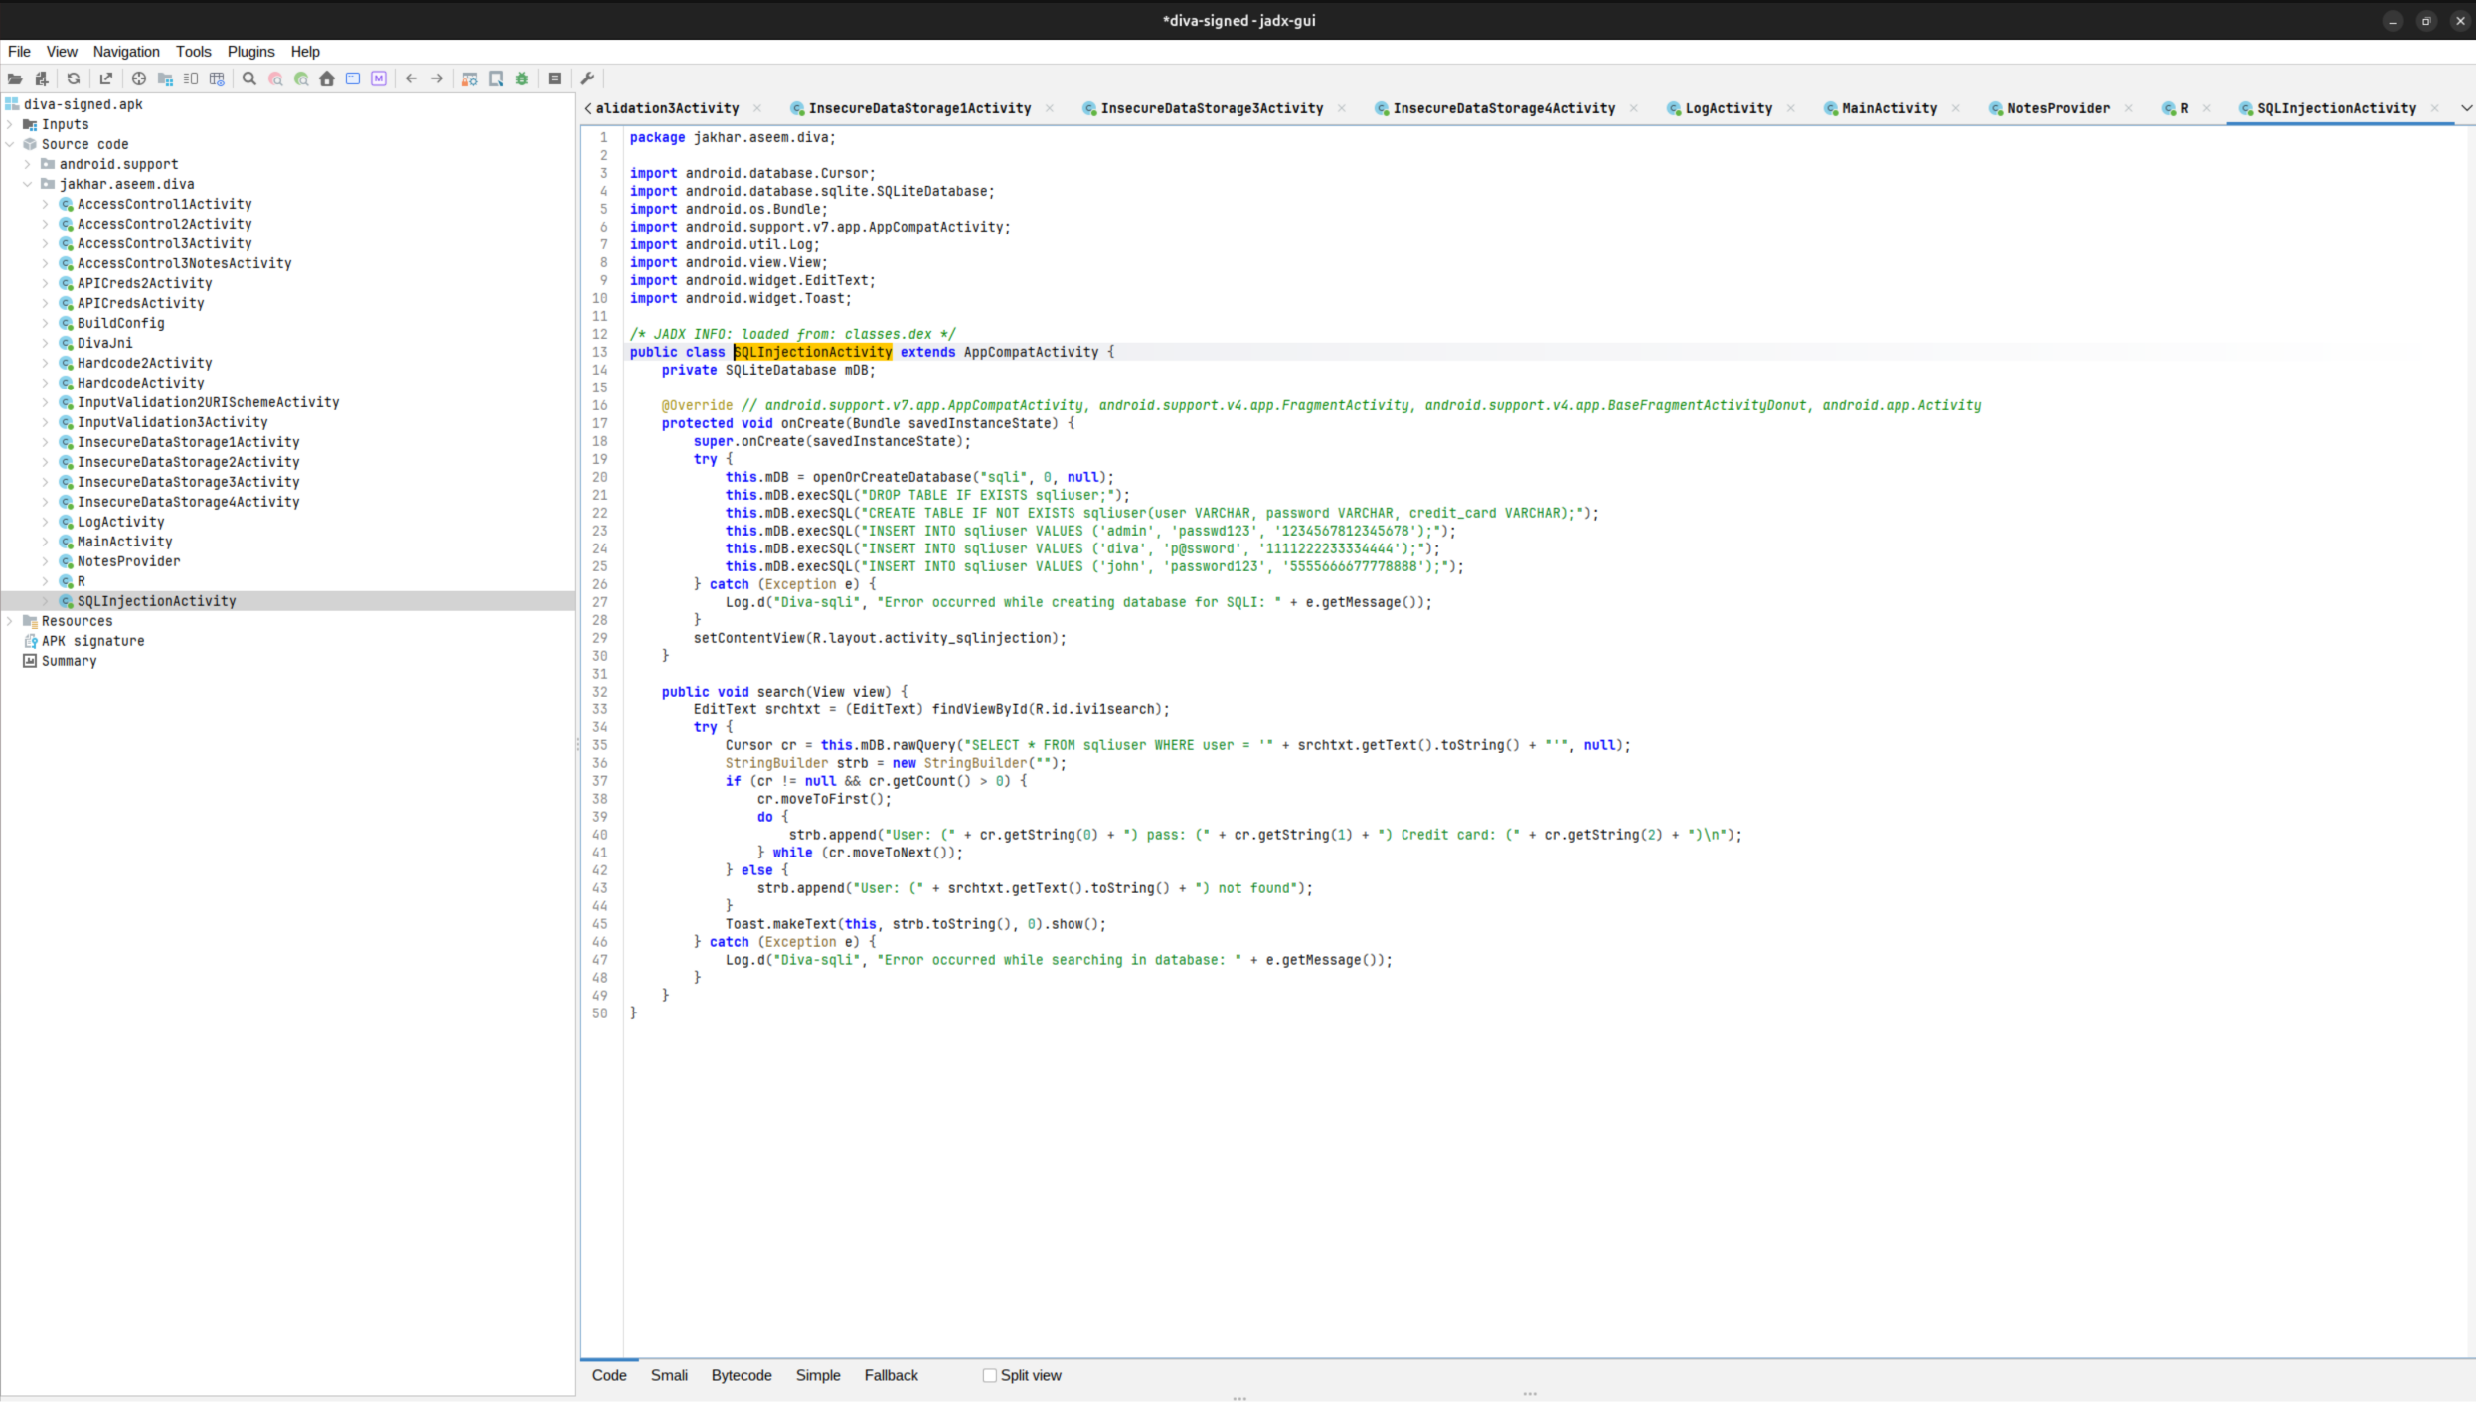Select DivaJni in the class tree

104,343
